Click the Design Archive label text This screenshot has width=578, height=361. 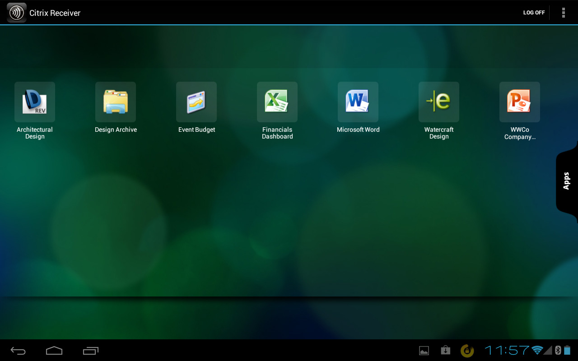coord(116,130)
